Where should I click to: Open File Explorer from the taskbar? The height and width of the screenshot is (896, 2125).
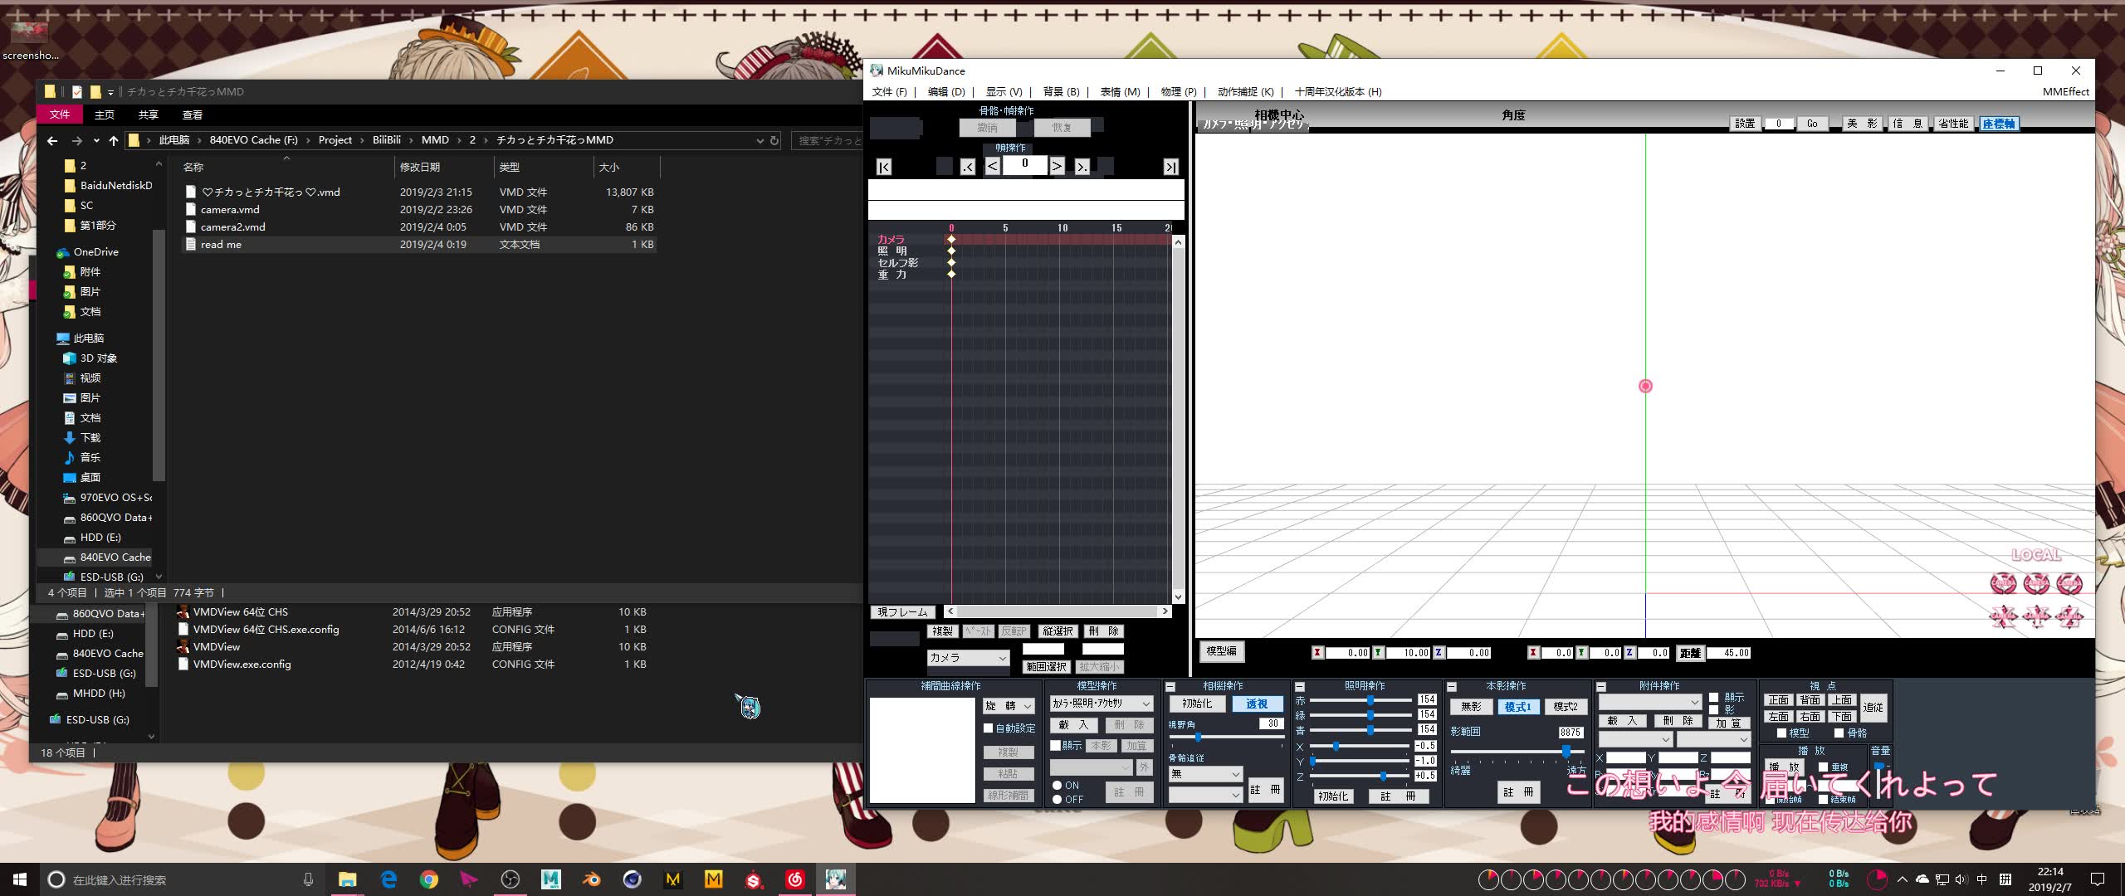(x=347, y=879)
